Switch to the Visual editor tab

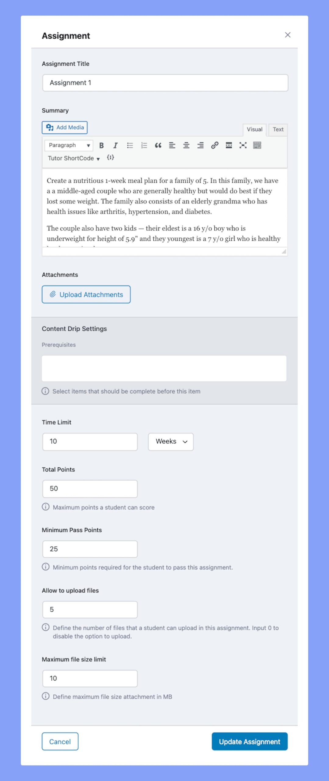click(254, 130)
